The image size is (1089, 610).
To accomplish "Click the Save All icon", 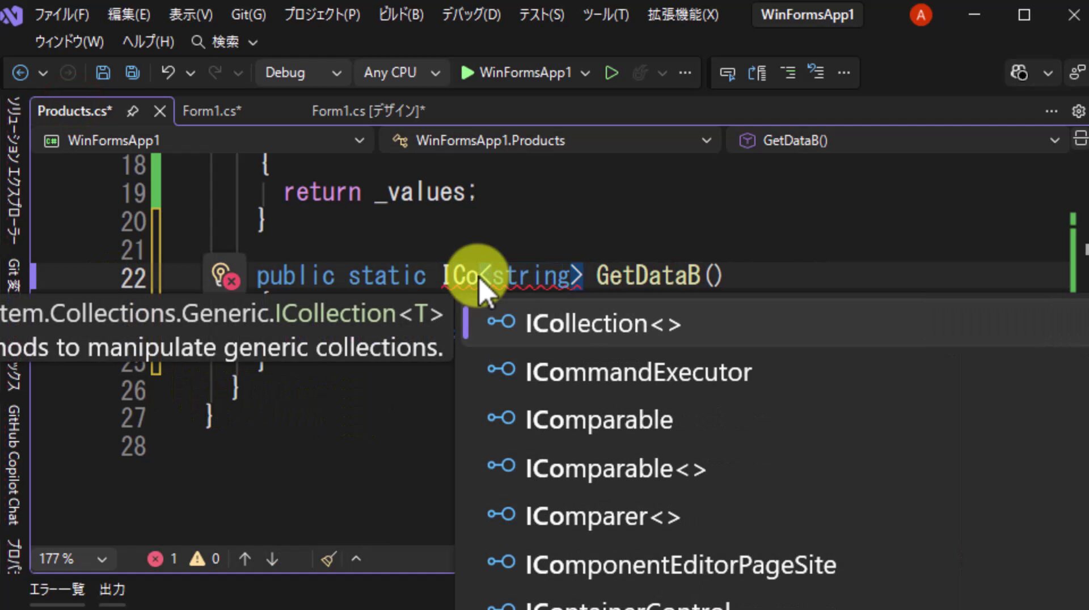I will coord(133,73).
